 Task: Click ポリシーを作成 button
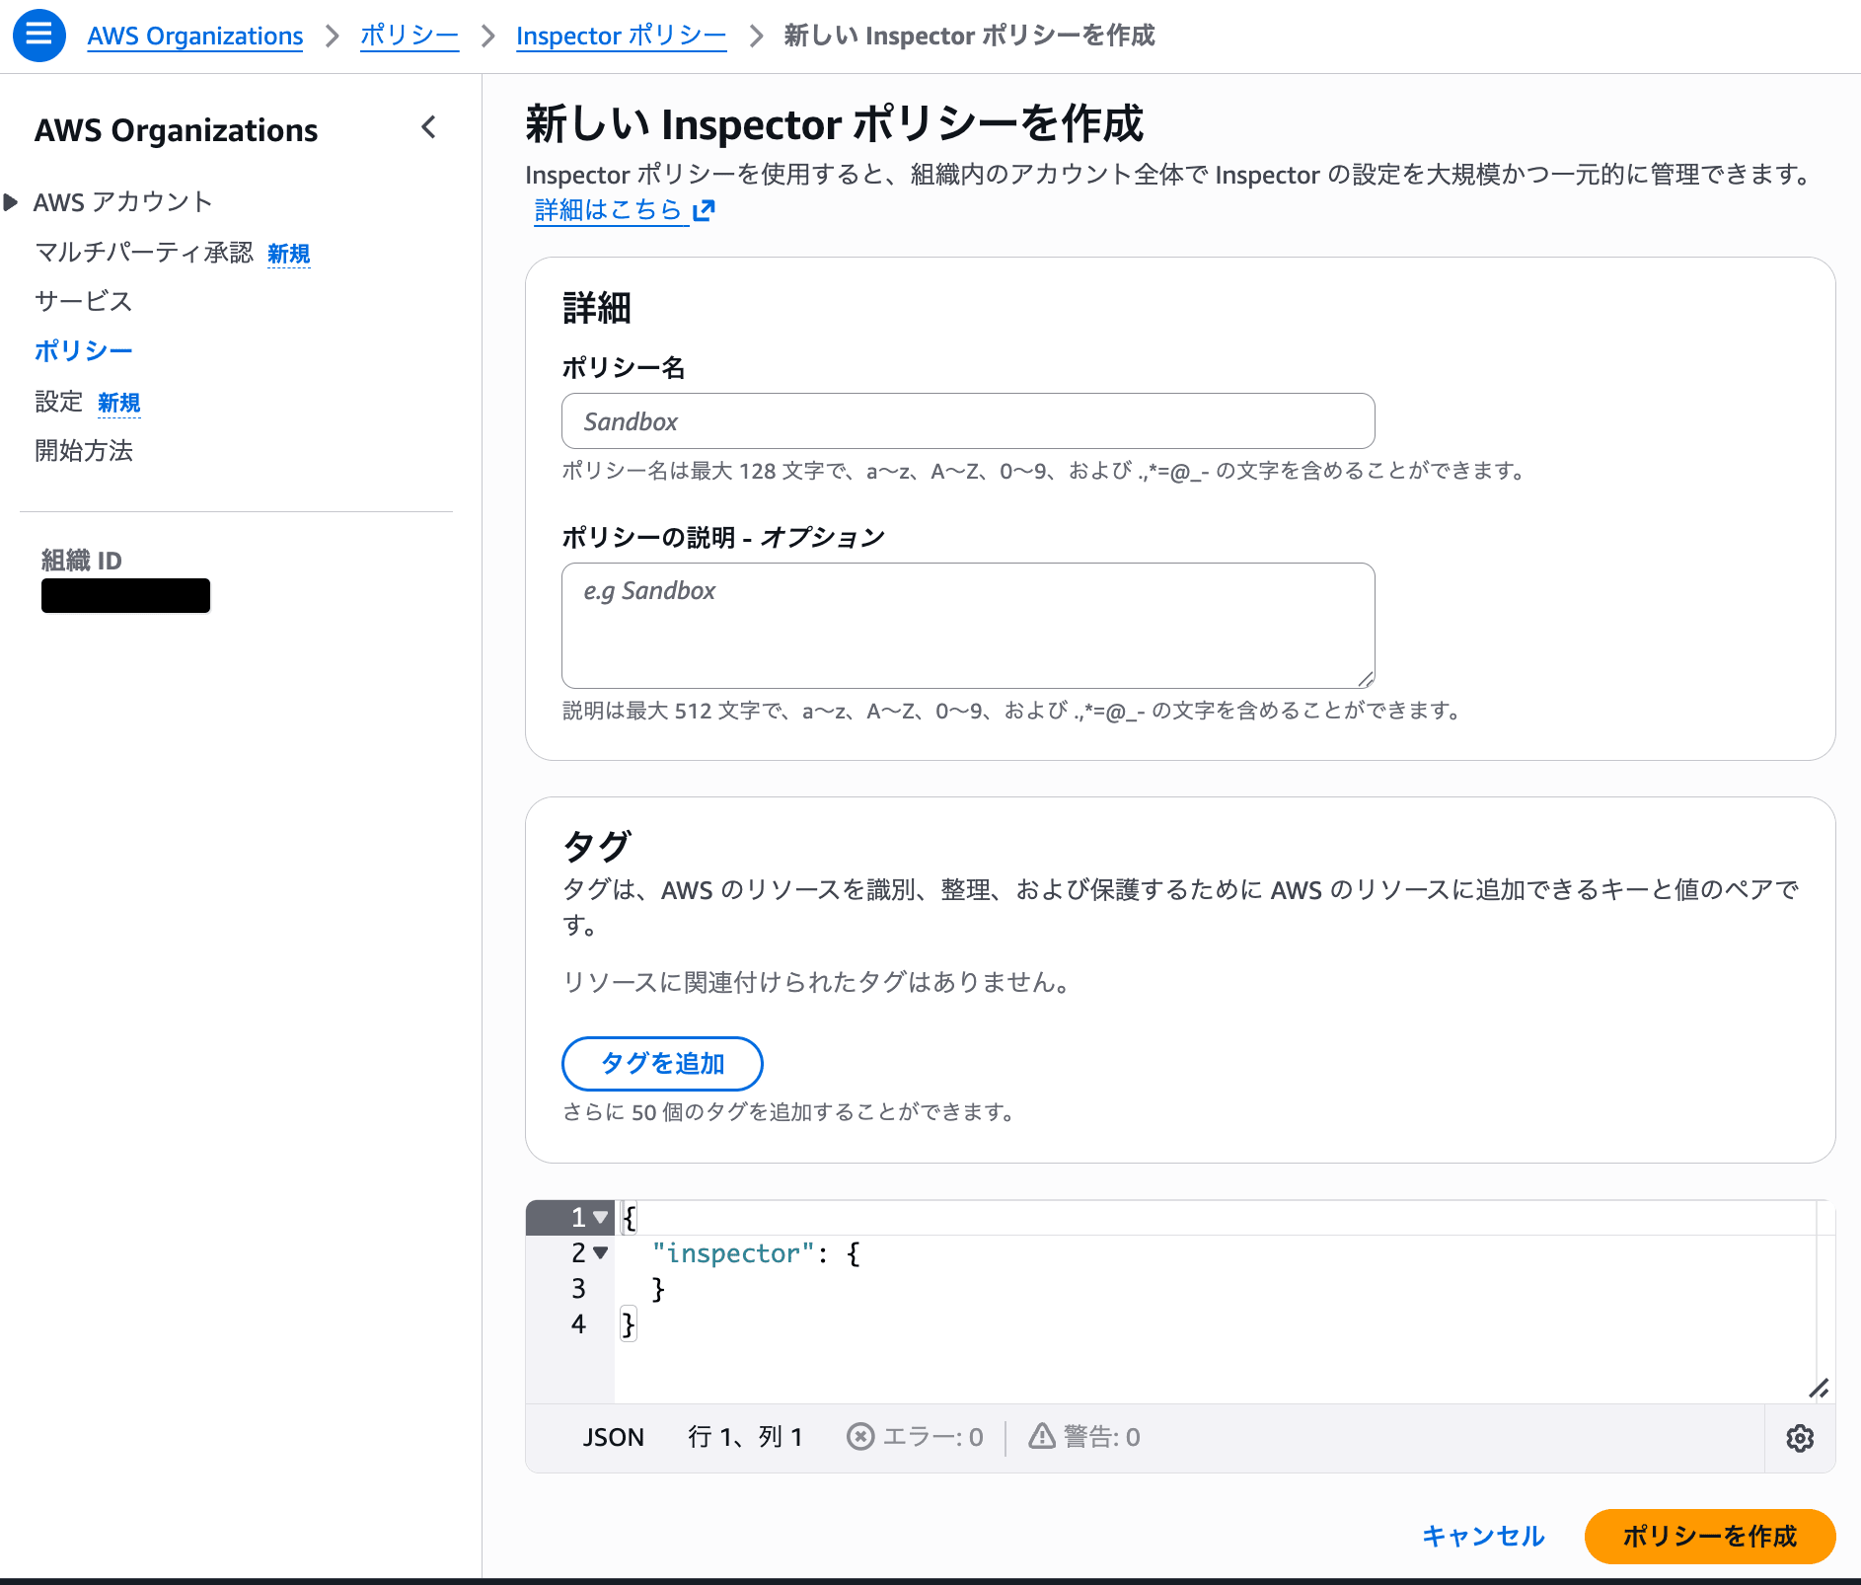[x=1710, y=1537]
